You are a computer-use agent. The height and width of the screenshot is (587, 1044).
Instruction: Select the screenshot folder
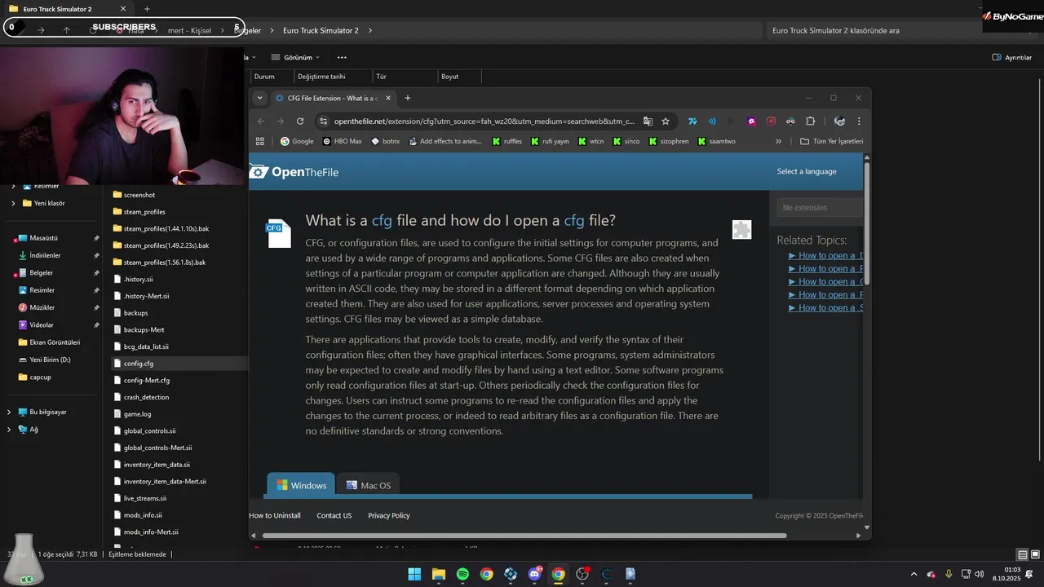[139, 195]
